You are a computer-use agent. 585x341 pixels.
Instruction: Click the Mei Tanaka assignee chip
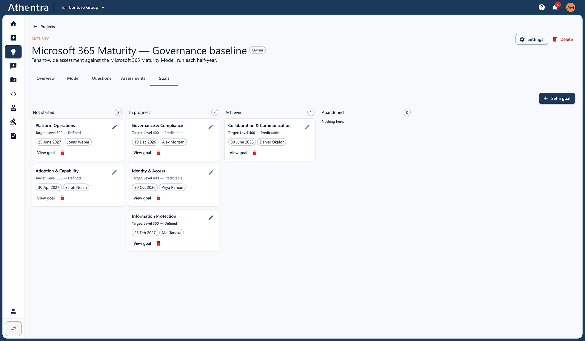[172, 233]
